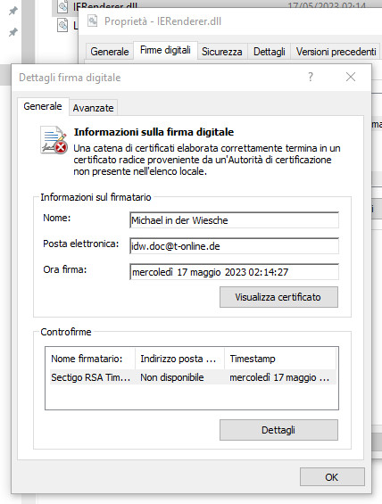Switch to the Avanzate tab
The image size is (382, 504).
(93, 108)
